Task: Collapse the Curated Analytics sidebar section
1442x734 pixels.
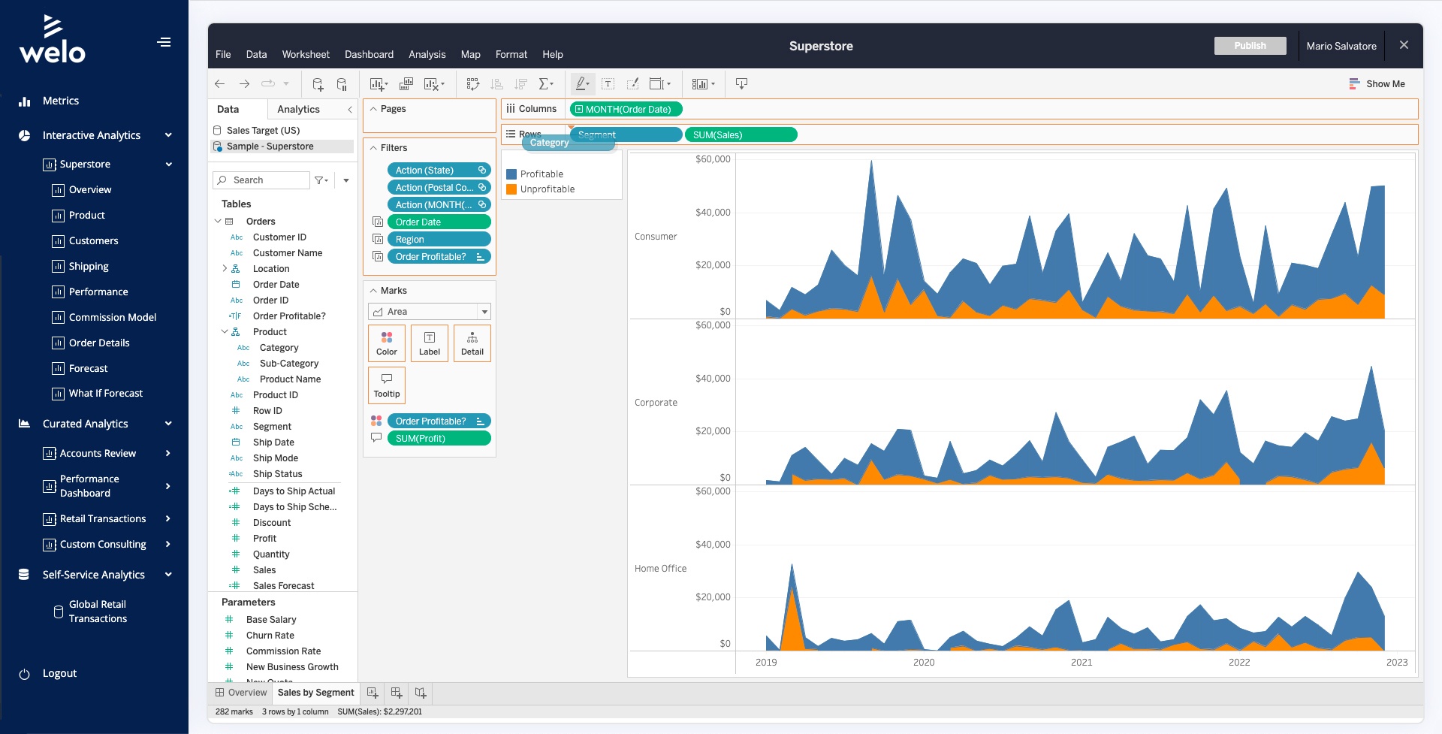Action: 168,424
